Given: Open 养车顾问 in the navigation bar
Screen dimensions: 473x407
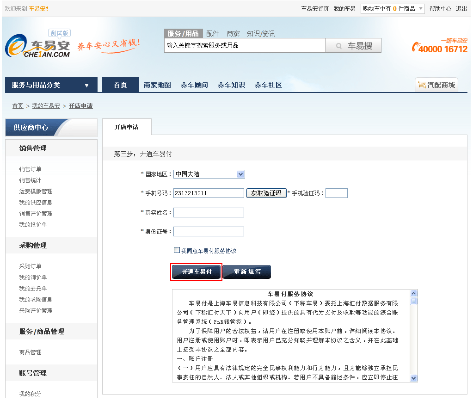Looking at the screenshot, I should (194, 85).
